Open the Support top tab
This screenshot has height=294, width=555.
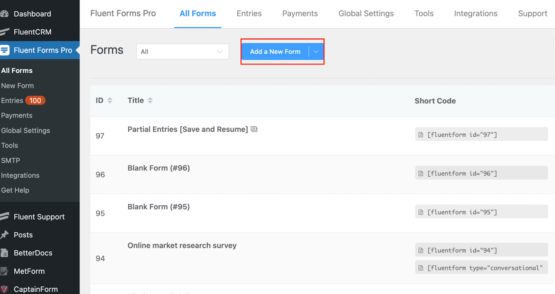point(532,14)
